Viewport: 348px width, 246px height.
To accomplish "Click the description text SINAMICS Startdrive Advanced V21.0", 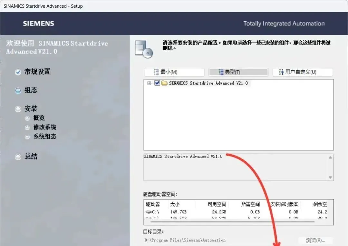I will pyautogui.click(x=183, y=156).
